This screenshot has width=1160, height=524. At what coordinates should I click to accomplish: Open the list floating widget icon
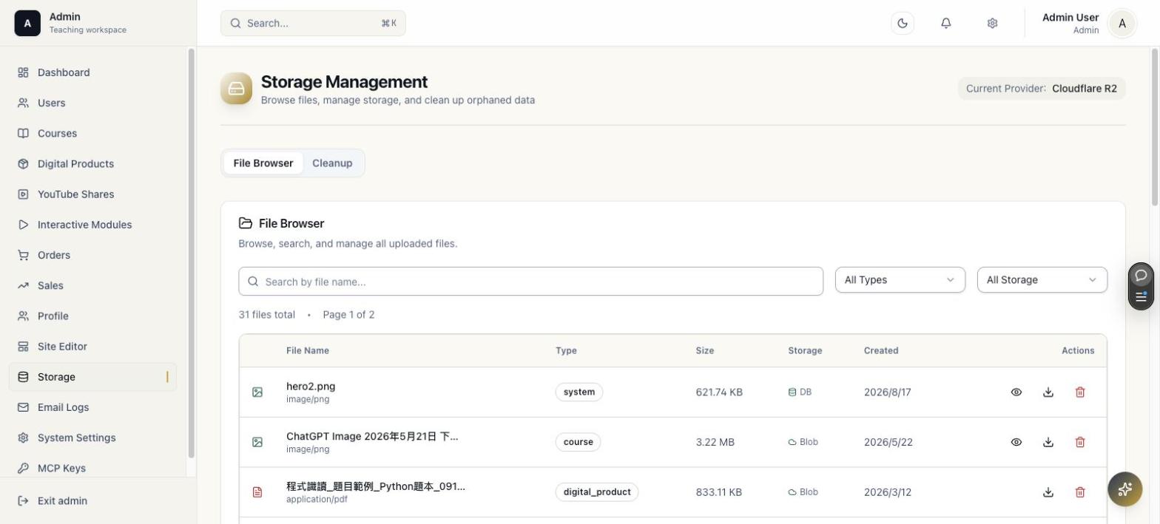pyautogui.click(x=1141, y=297)
